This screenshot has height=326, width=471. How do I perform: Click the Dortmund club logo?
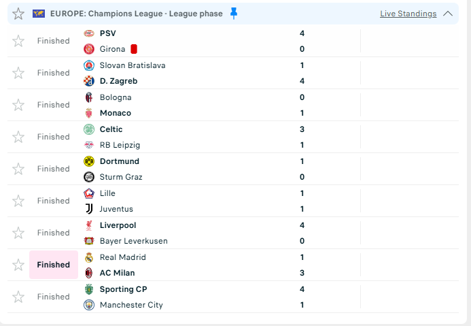[89, 161]
